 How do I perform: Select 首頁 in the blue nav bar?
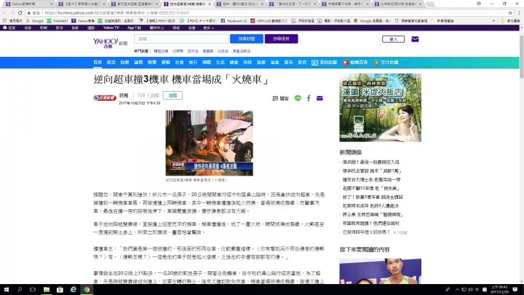[x=98, y=63]
